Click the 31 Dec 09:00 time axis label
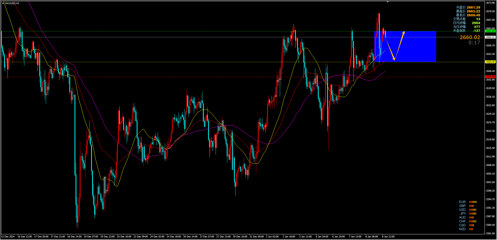Screen dimensions: 497x240 257,237
